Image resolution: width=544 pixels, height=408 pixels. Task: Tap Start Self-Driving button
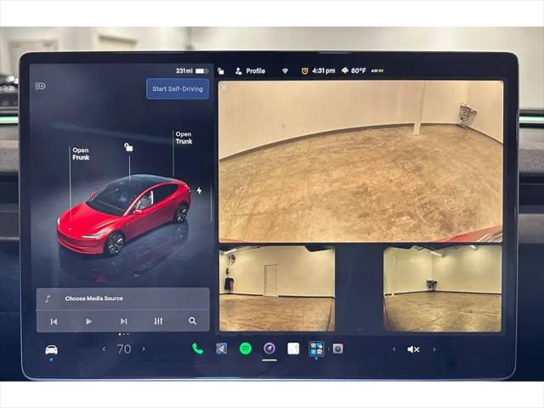[x=178, y=88]
